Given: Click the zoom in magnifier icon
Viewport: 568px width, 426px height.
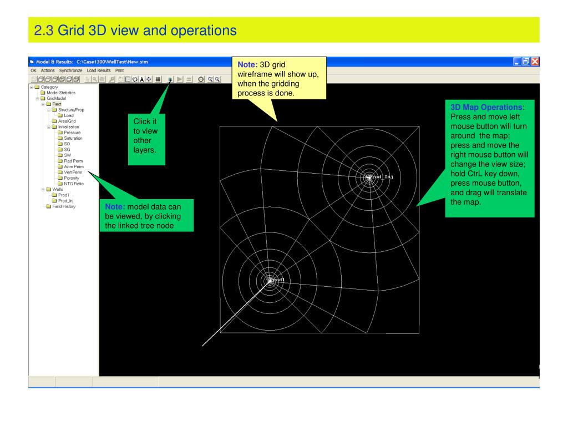Looking at the screenshot, I should coord(210,79).
